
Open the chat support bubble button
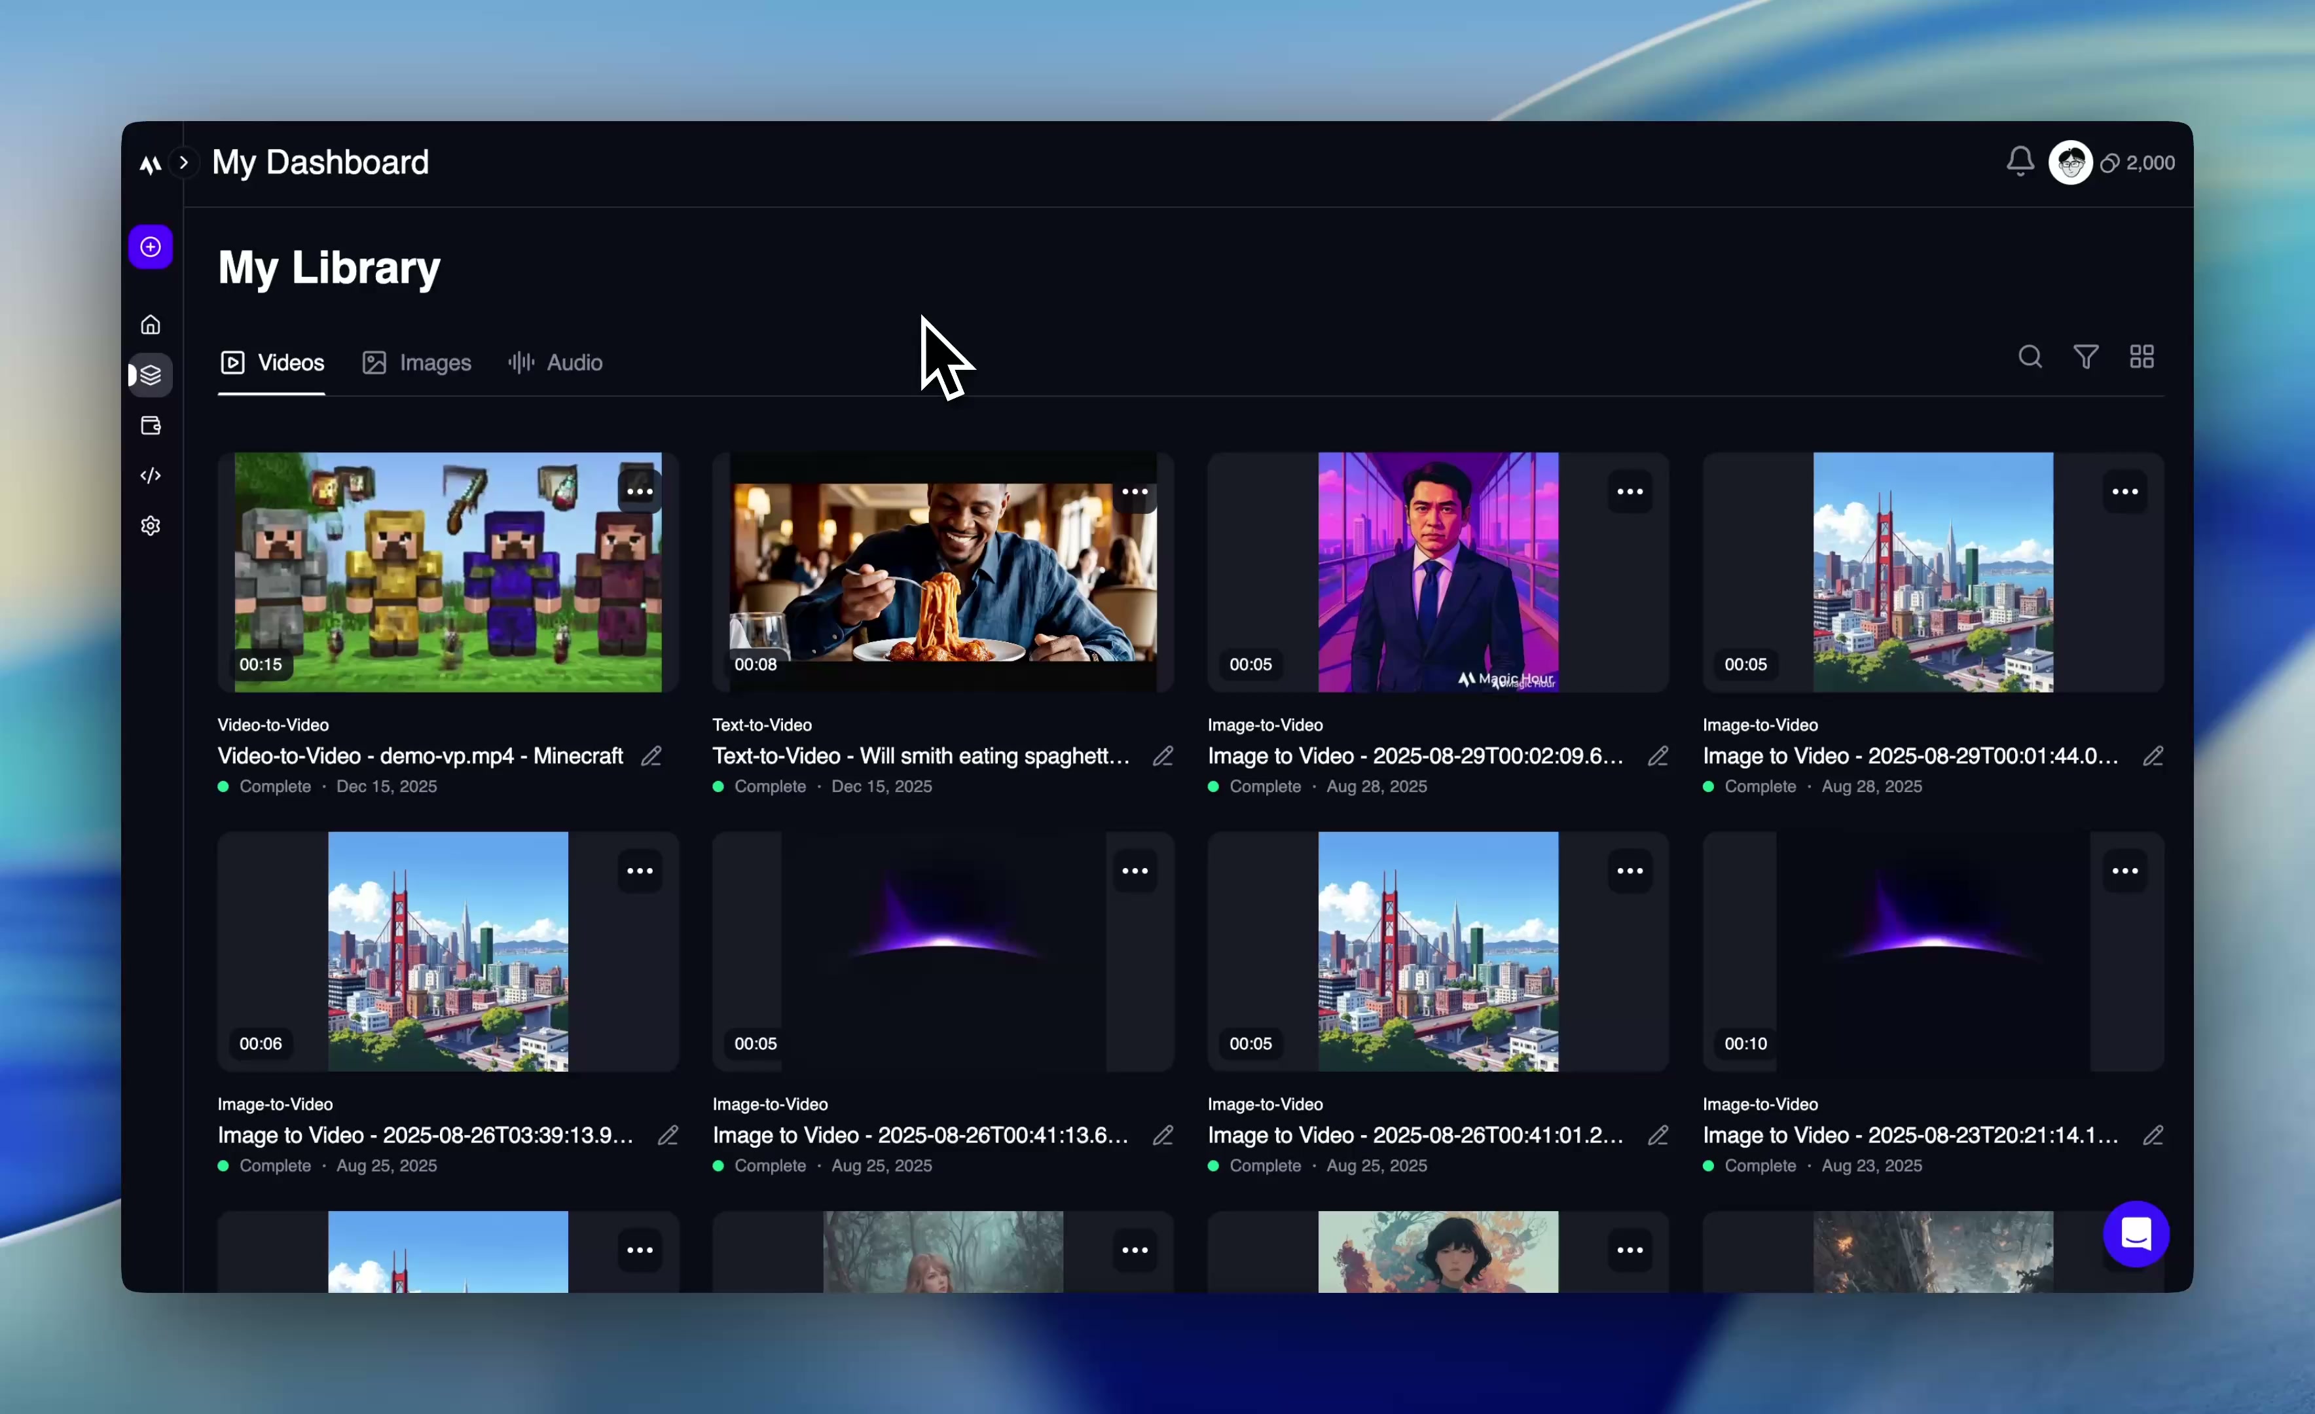(x=2136, y=1233)
